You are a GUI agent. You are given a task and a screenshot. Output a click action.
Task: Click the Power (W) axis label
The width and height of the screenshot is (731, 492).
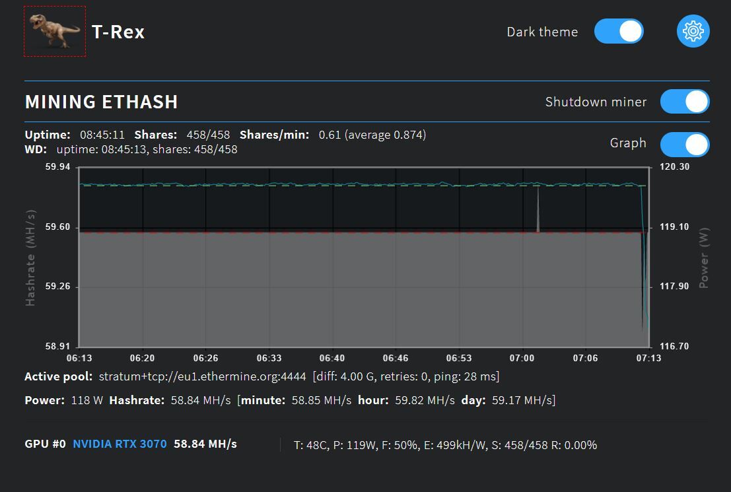click(703, 258)
